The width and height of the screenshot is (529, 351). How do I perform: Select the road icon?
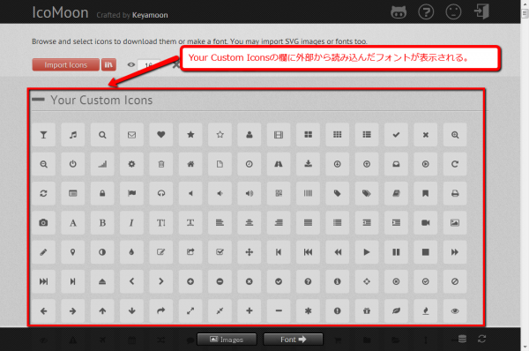pyautogui.click(x=279, y=164)
